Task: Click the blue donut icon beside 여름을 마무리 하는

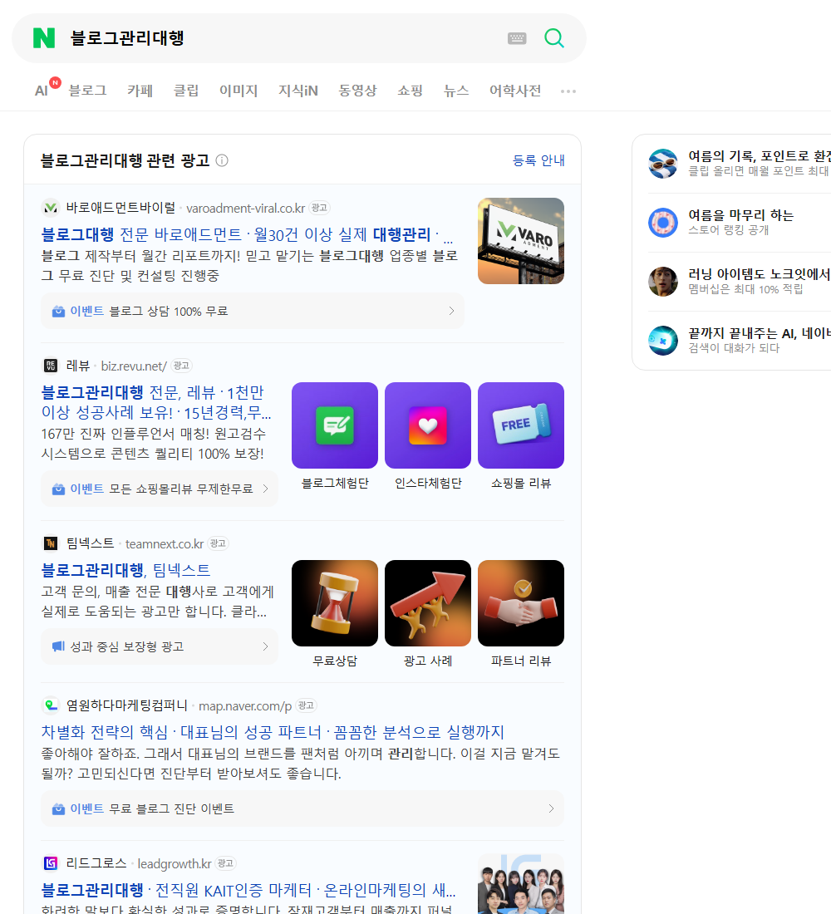Action: [663, 222]
